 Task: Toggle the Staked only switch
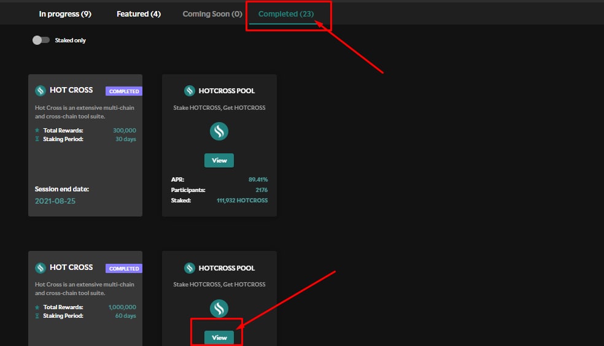tap(41, 40)
